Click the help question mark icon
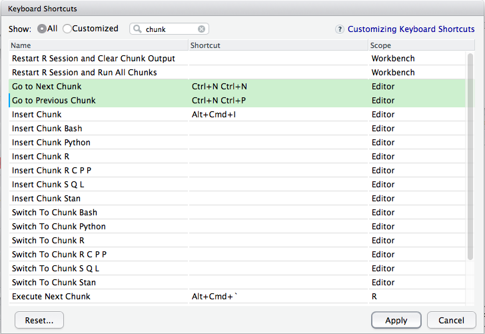This screenshot has width=485, height=334. 340,29
